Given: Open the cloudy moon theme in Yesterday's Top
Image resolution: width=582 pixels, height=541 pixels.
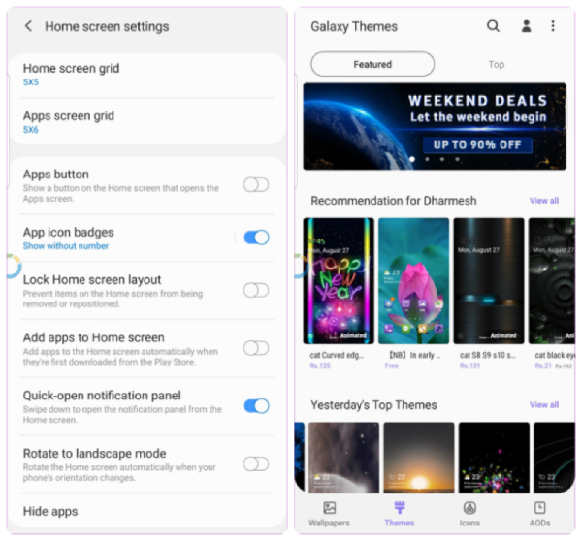Looking at the screenshot, I should click(x=343, y=458).
